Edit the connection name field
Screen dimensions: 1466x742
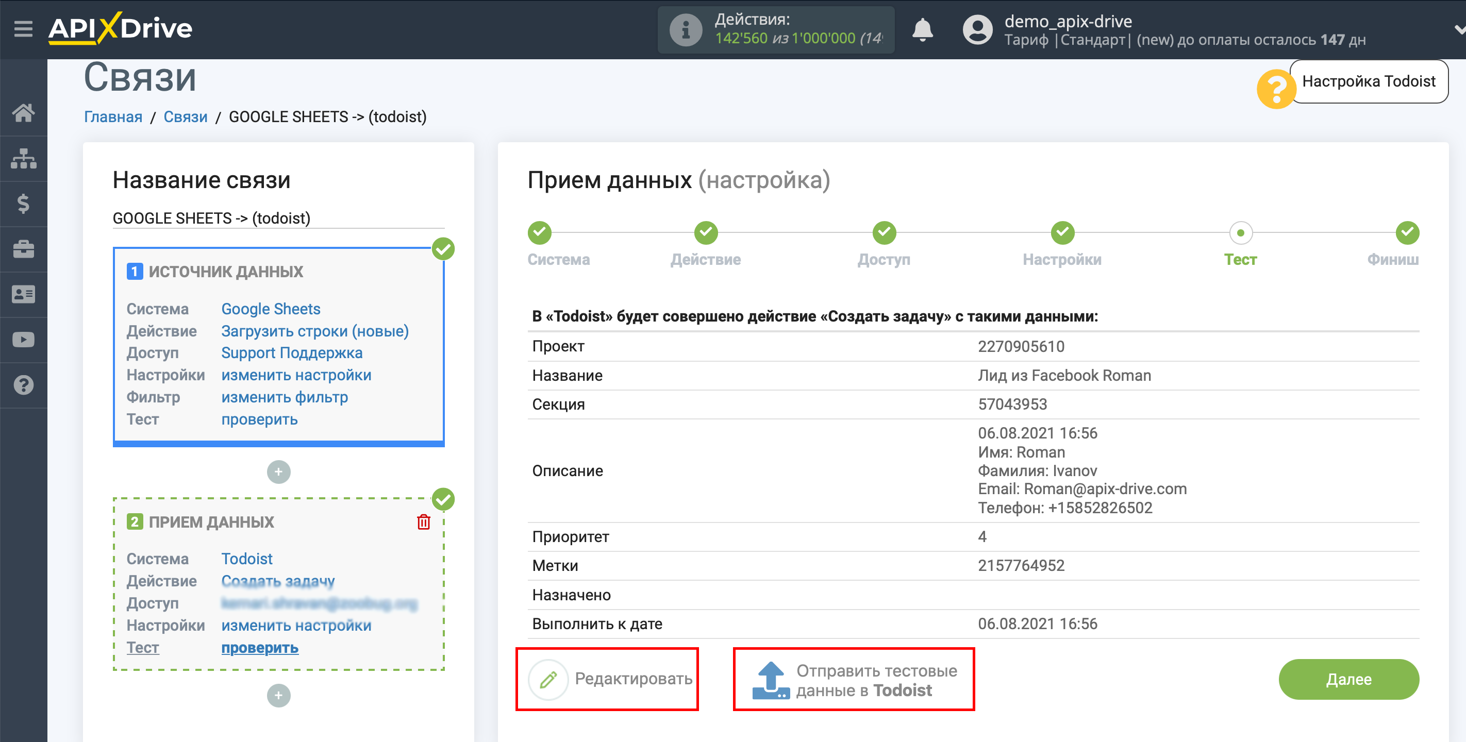pos(278,218)
